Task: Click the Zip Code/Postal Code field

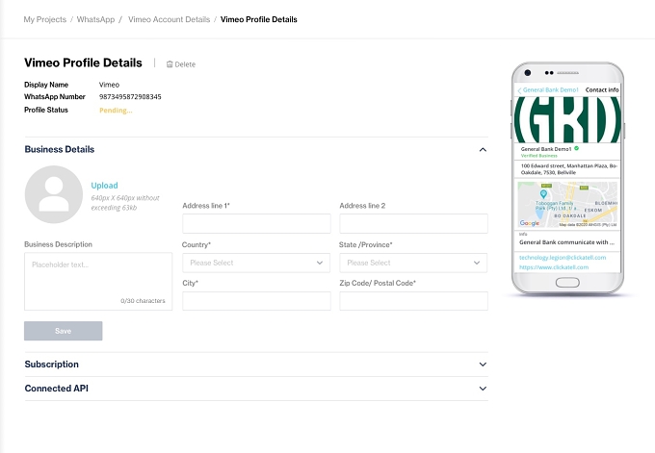Action: 413,301
